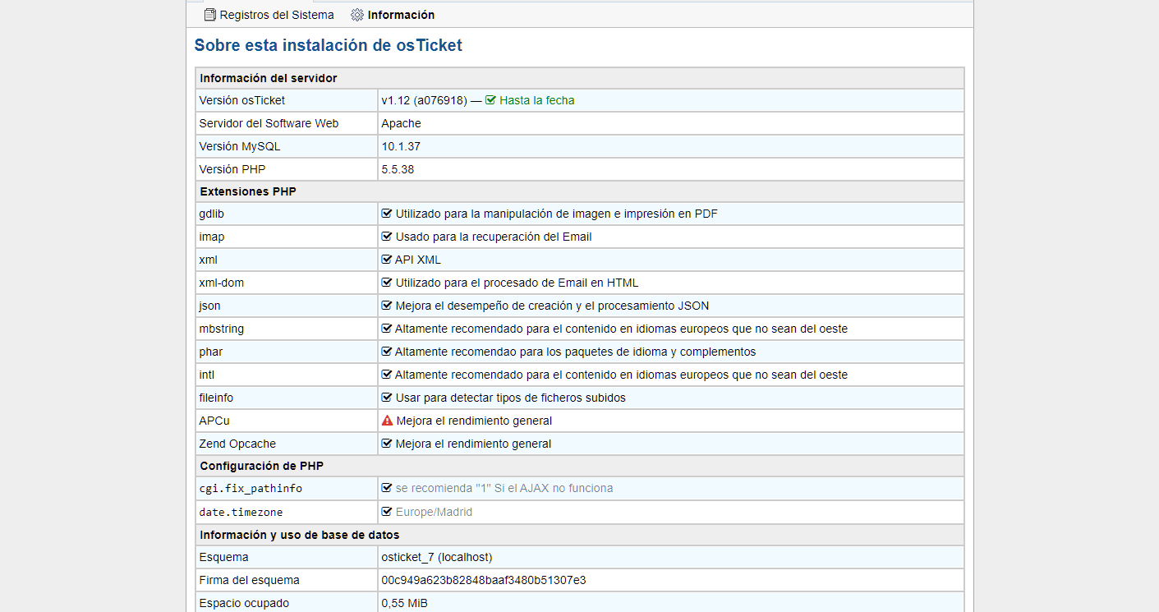This screenshot has height=612, width=1159.
Task: Click the PHP version value 5.5.38
Action: point(398,169)
